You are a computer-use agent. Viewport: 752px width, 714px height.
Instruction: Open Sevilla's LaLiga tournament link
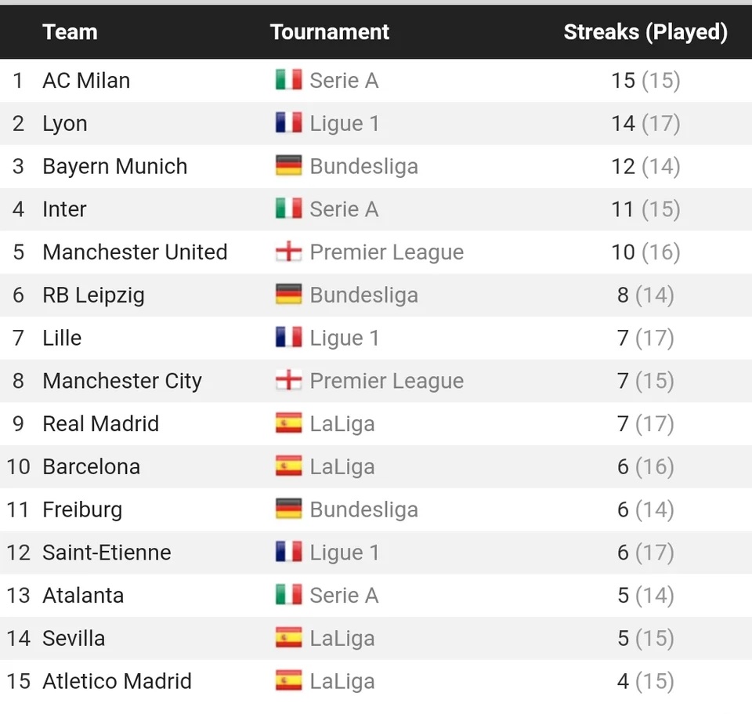[x=342, y=639]
